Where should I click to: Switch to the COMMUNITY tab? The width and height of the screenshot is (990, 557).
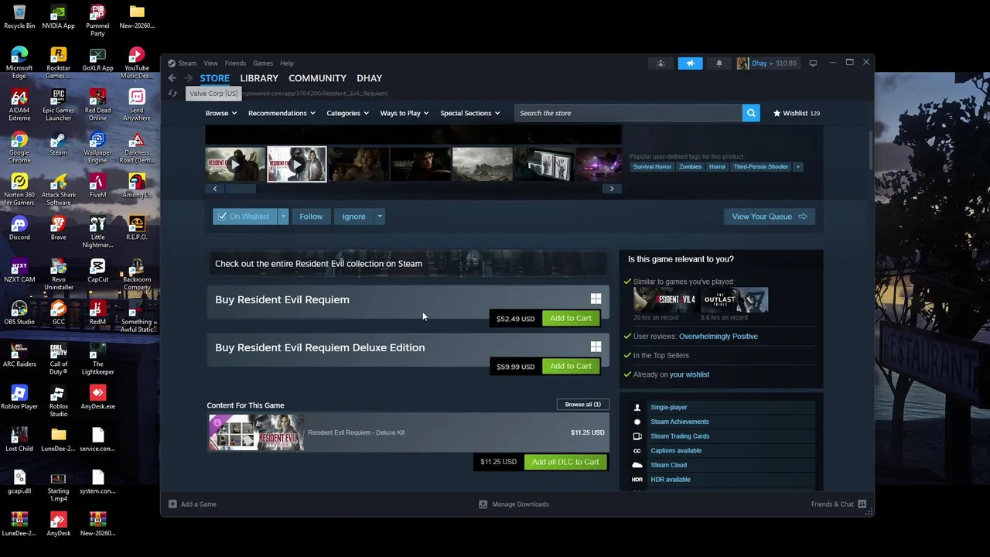pyautogui.click(x=317, y=78)
